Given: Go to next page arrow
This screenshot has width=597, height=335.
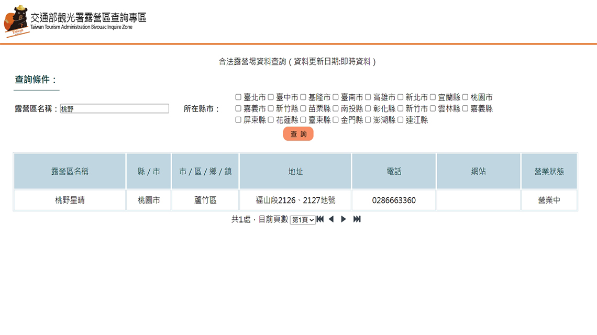Looking at the screenshot, I should click(x=344, y=219).
